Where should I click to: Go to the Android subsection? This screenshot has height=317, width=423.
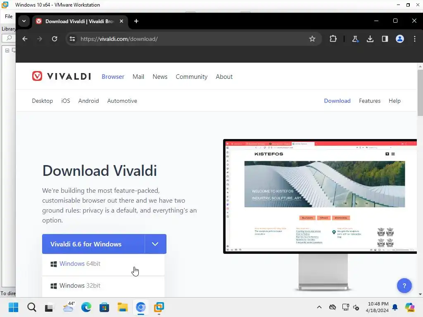[88, 101]
